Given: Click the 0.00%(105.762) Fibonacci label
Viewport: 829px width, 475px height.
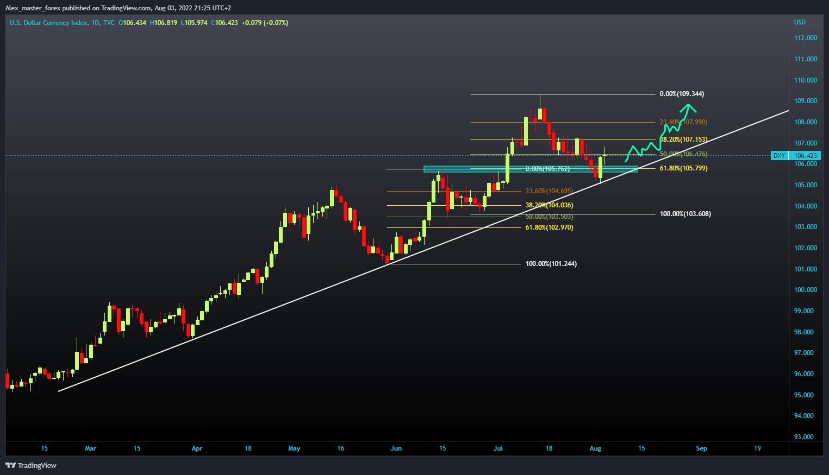Looking at the screenshot, I should (547, 169).
